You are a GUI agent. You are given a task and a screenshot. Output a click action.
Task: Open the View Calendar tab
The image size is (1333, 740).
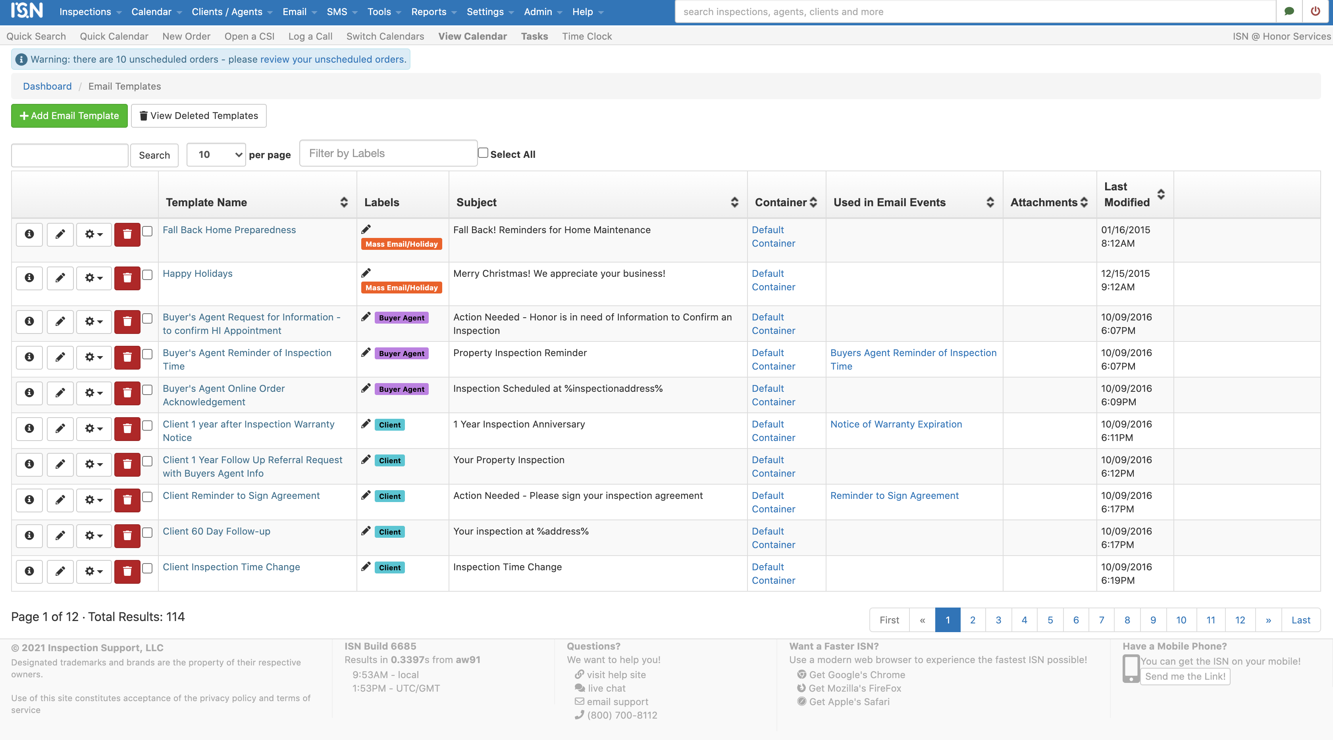tap(472, 36)
